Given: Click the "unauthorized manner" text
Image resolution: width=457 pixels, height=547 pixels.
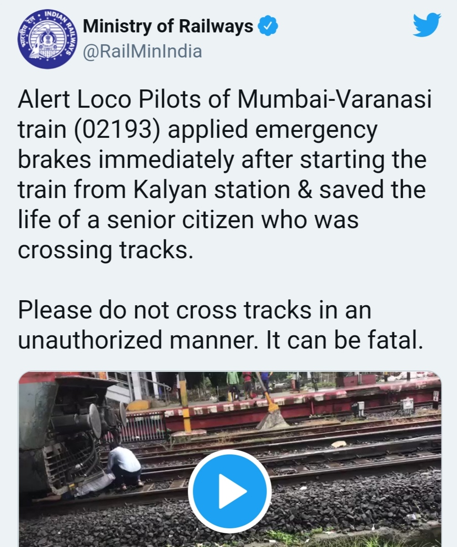Looking at the screenshot, I should click(136, 340).
